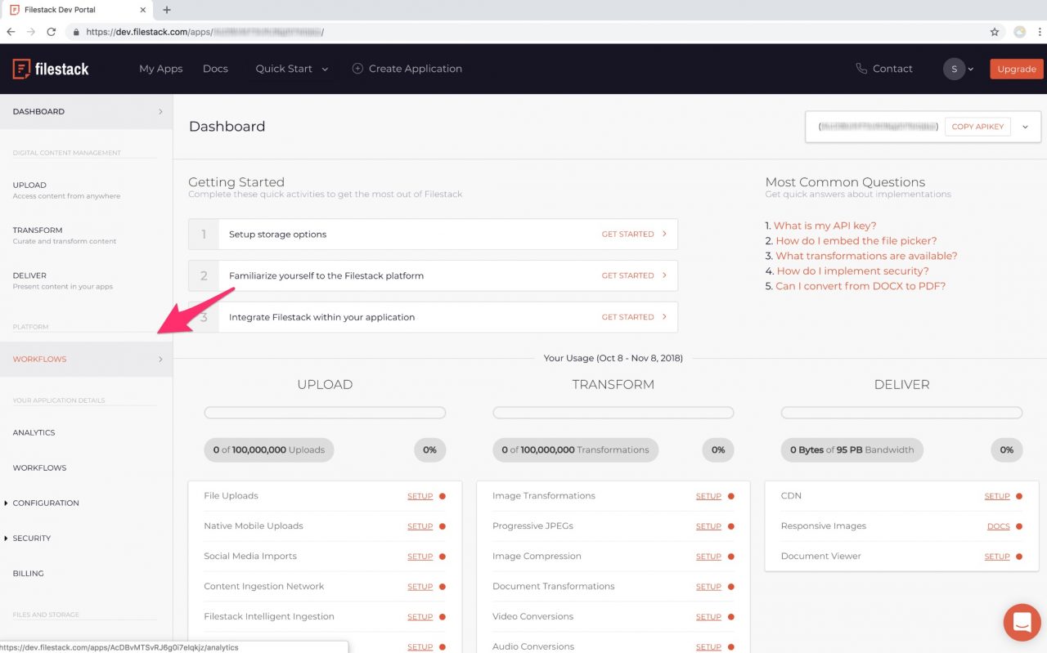Open the Upgrade button
Image resolution: width=1047 pixels, height=653 pixels.
coord(1016,69)
